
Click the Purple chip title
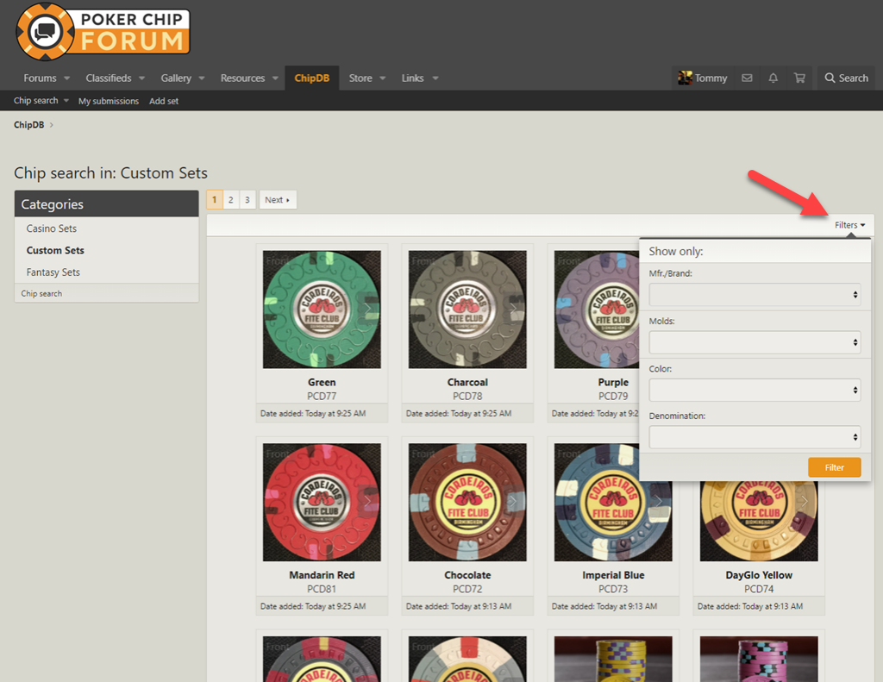coord(613,382)
